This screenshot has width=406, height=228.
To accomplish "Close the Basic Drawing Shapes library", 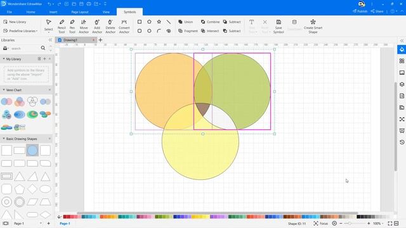I will point(49,139).
